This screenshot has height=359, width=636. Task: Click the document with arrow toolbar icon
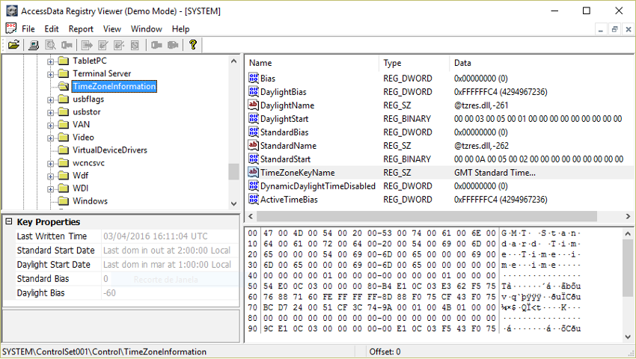click(87, 45)
